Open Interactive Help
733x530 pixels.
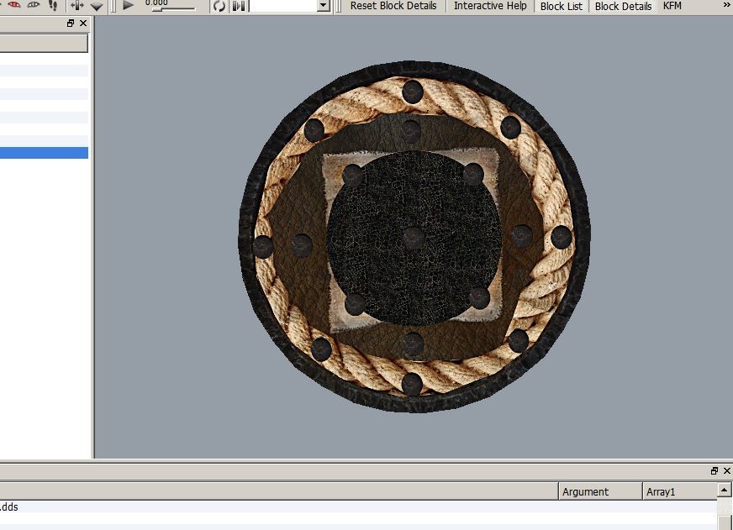(x=490, y=6)
